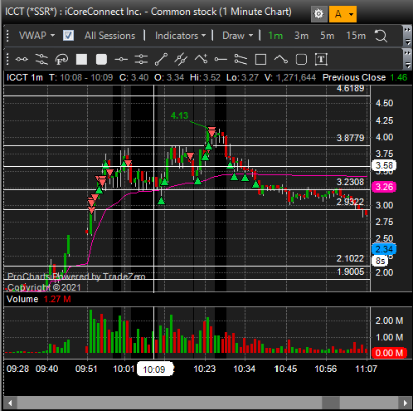This screenshot has height=411, width=413.
Task: Click the V: 1,271,644 volume readout
Action: pos(290,77)
